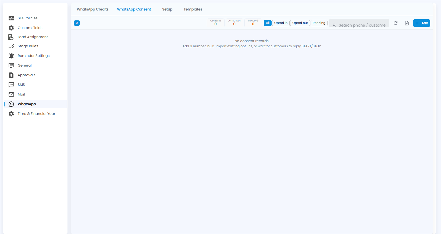This screenshot has width=441, height=234.
Task: Show all consent records filter
Action: pos(268,23)
